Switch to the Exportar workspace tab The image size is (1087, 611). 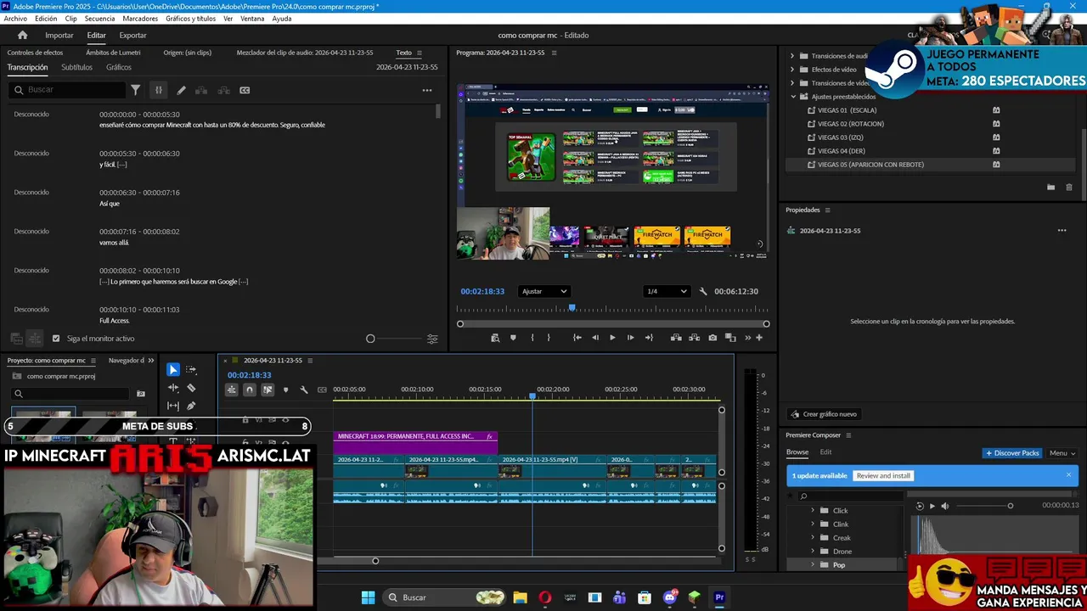[x=132, y=36]
